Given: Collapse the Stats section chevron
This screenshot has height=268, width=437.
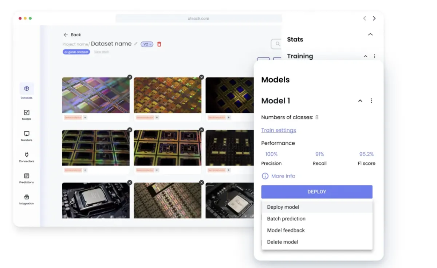Looking at the screenshot, I should tap(370, 35).
